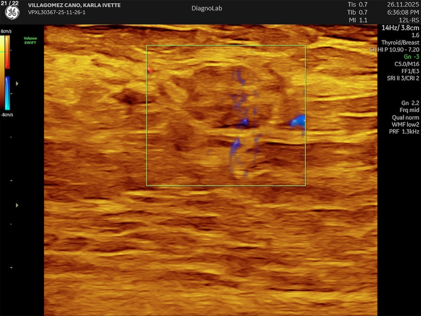Click the Thyroid/Breast preset label
Screen dimensions: 421x316
coord(400,43)
